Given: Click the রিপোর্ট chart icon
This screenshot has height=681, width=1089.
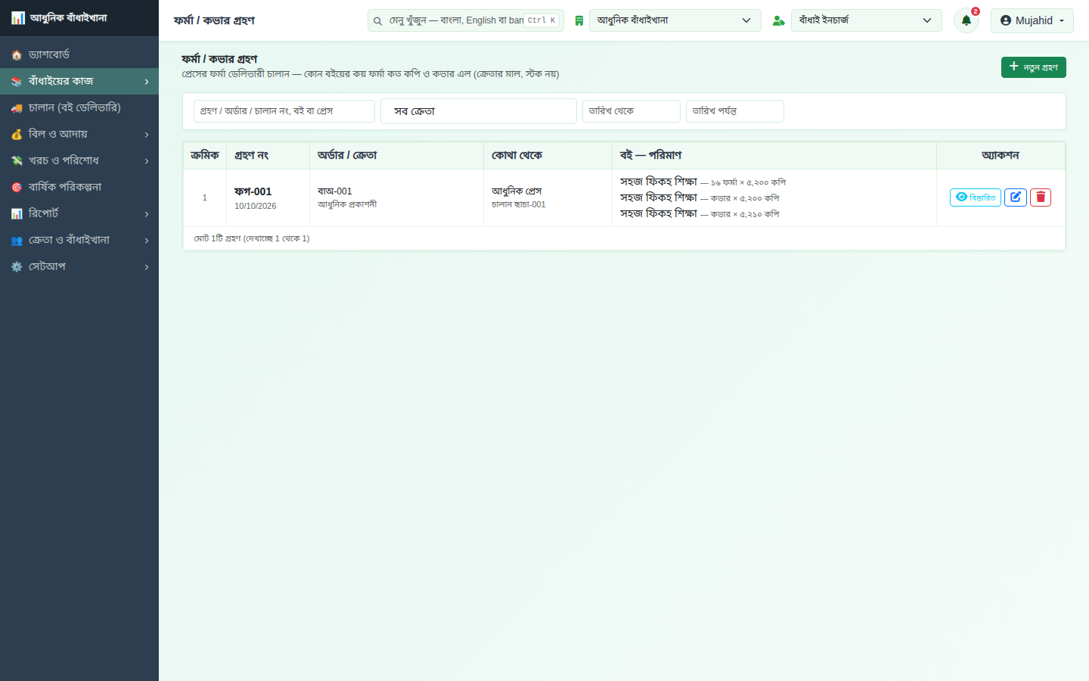Looking at the screenshot, I should point(17,214).
